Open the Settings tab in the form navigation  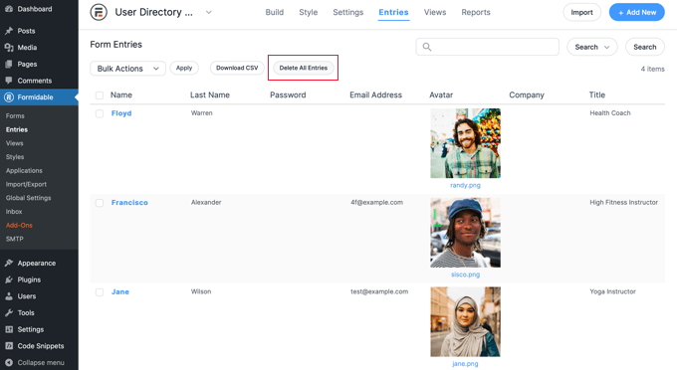pos(348,12)
